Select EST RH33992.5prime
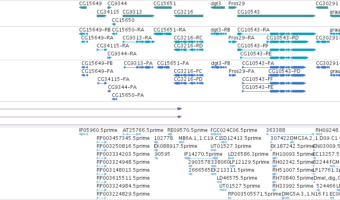Image resolution: width=340 pixels, height=200 pixels. (x=274, y=190)
